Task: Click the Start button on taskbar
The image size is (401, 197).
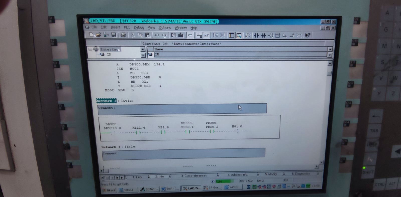Action: pyautogui.click(x=109, y=190)
